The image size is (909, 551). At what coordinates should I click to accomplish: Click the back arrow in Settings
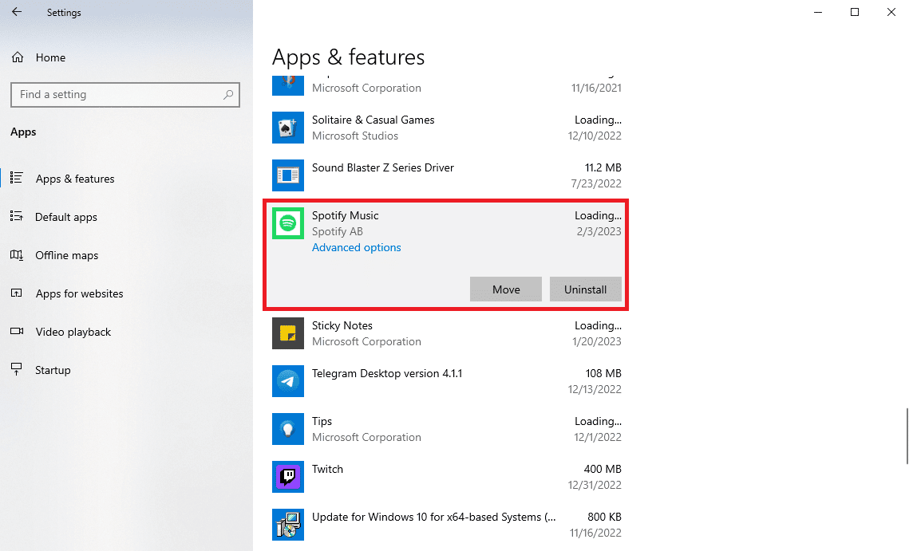click(x=17, y=12)
